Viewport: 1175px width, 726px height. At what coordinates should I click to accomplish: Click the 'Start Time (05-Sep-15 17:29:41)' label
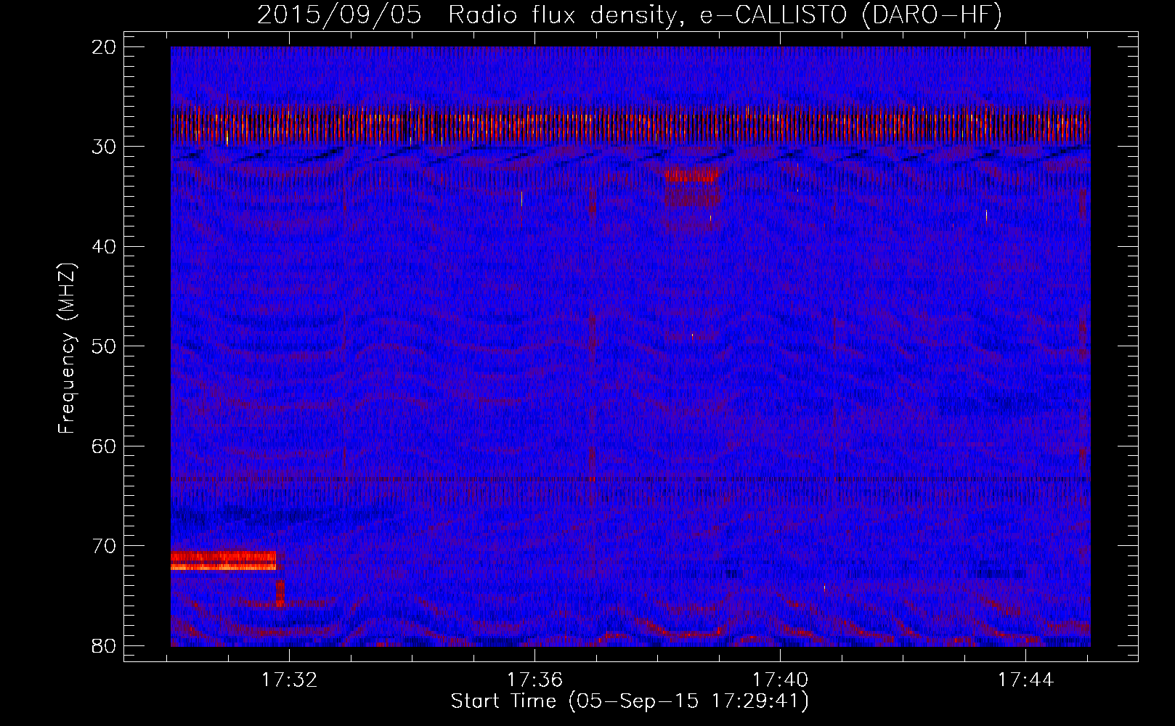pyautogui.click(x=630, y=701)
